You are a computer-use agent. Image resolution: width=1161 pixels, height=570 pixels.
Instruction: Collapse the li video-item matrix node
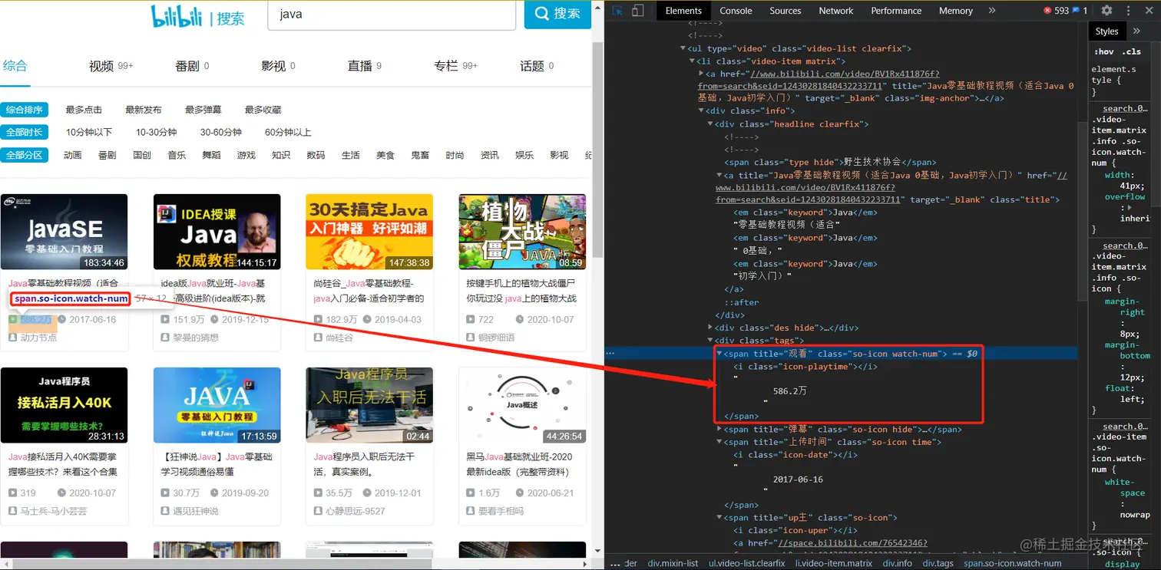[x=692, y=61]
